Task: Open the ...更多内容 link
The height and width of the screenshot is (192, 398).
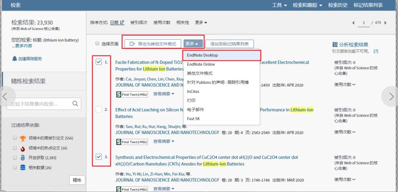Action: [x=22, y=46]
